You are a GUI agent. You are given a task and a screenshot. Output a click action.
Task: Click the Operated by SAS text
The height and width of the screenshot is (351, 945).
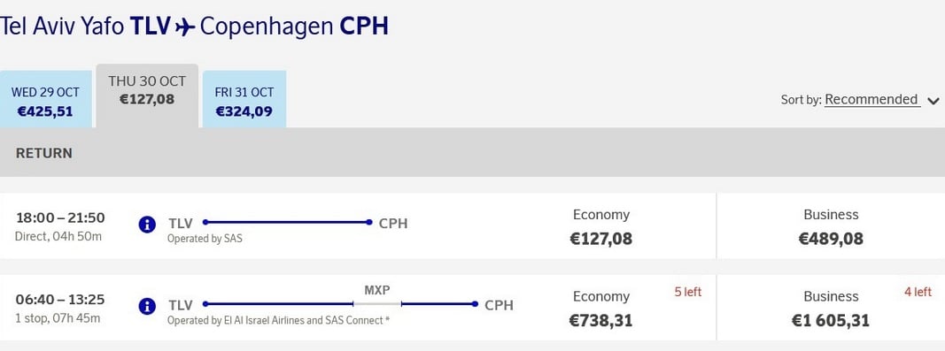coord(205,239)
